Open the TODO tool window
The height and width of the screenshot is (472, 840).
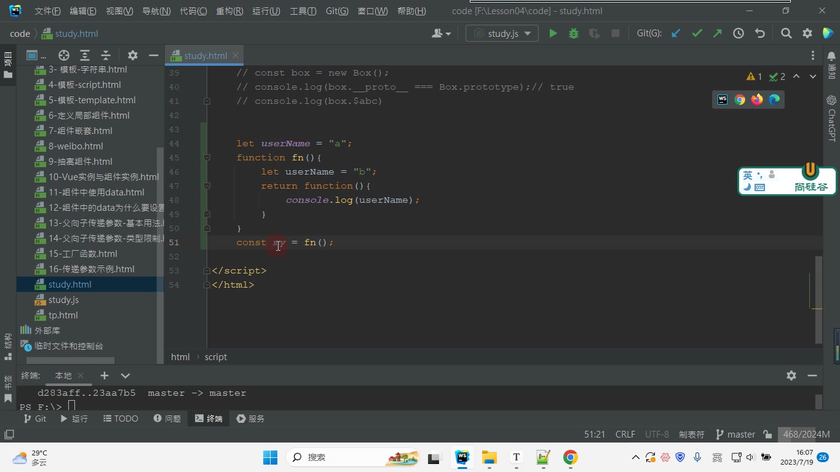click(x=121, y=419)
